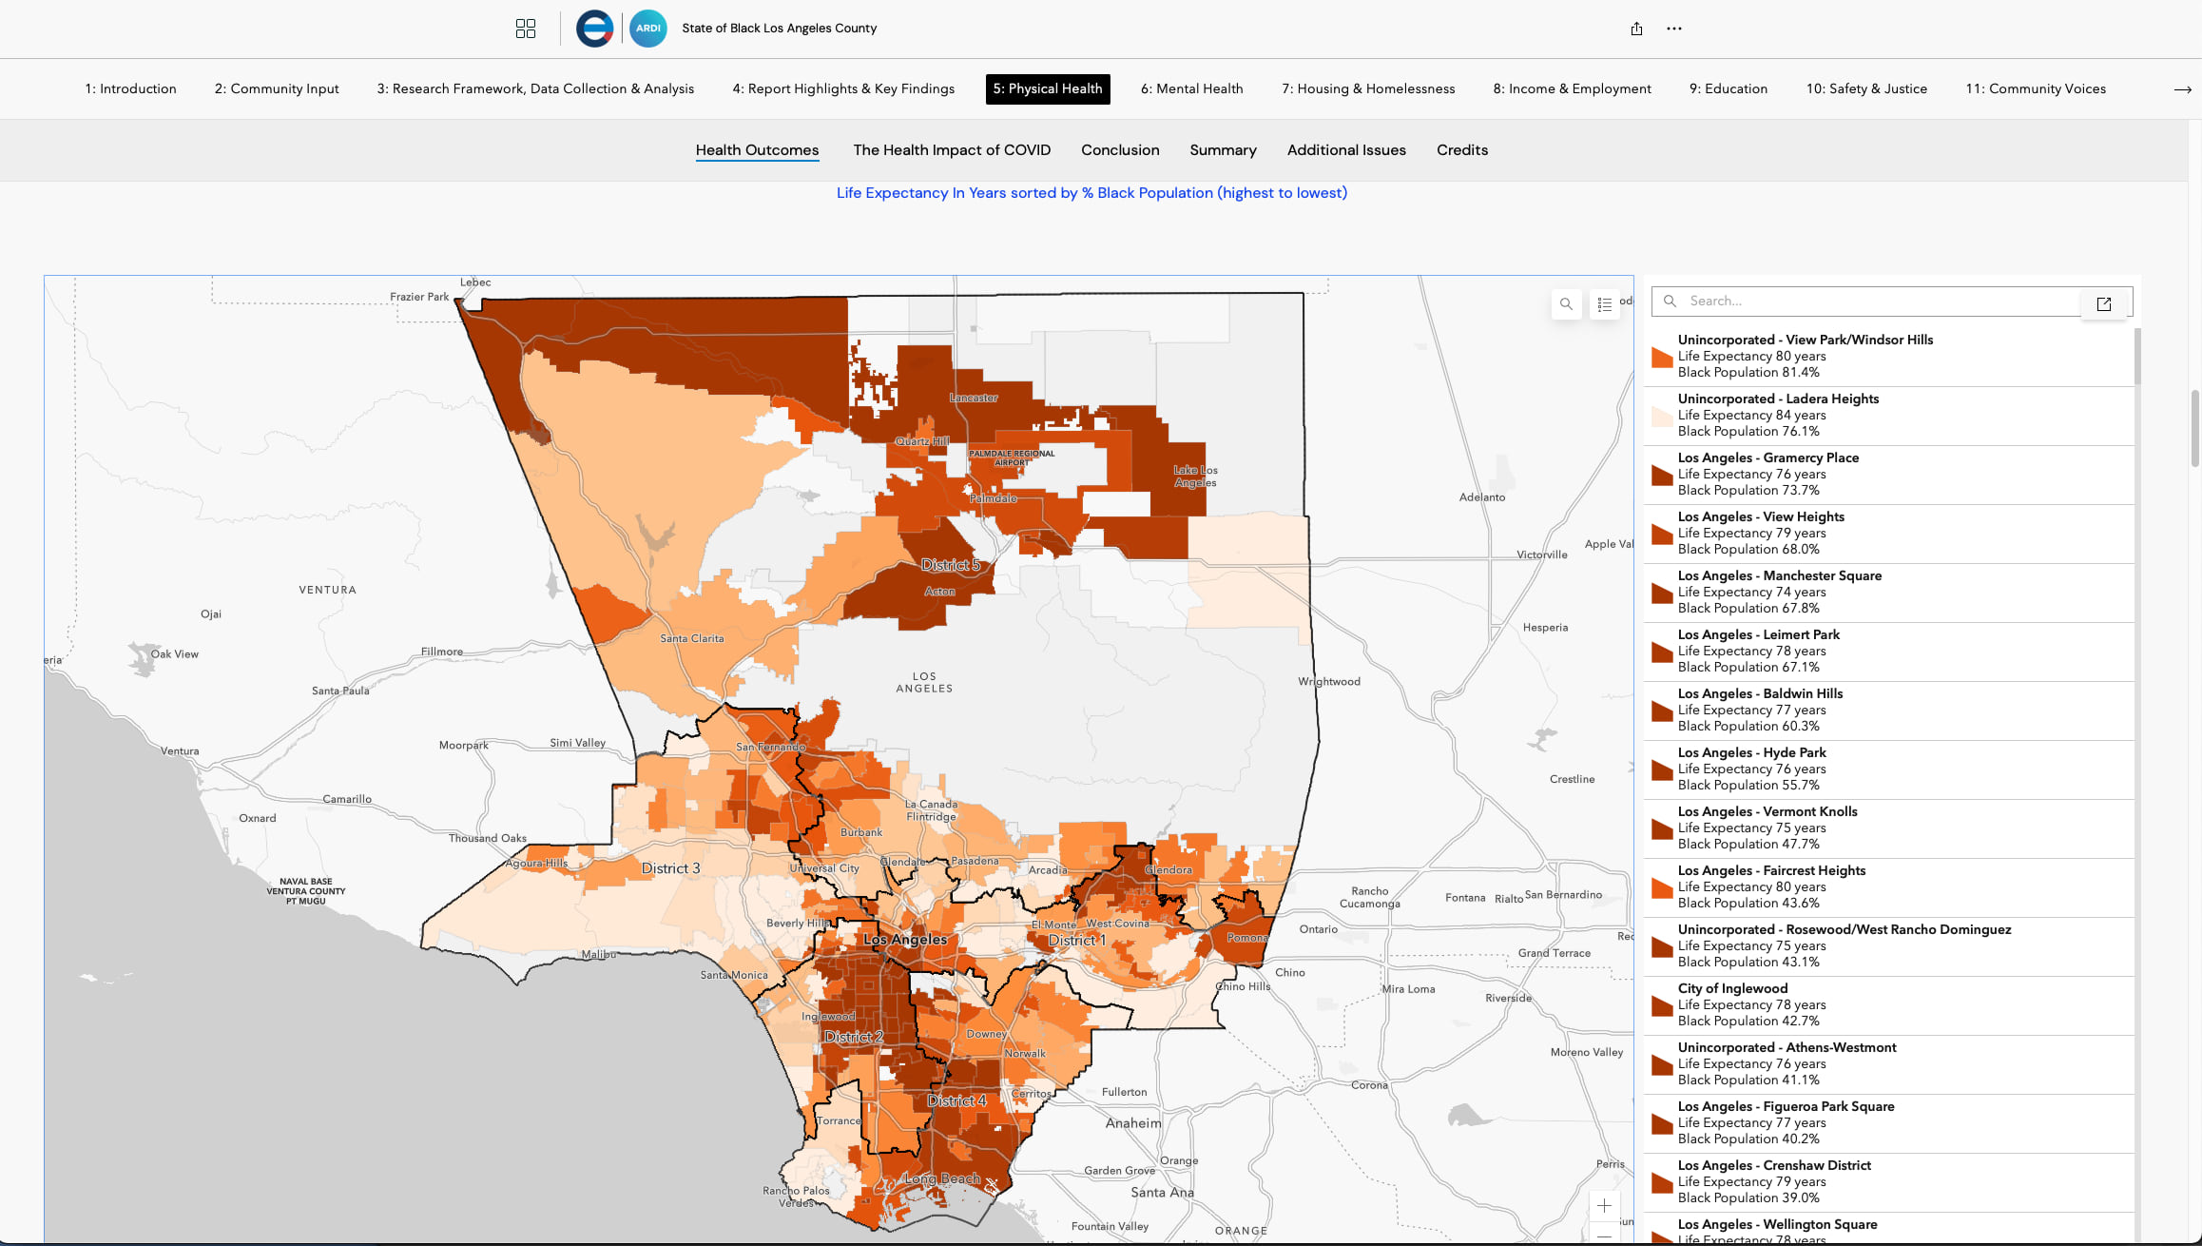Image resolution: width=2202 pixels, height=1246 pixels.
Task: Open the map legend list icon
Action: [x=1605, y=304]
